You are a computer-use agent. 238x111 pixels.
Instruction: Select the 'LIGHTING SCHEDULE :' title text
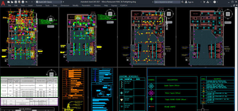coord(129,76)
